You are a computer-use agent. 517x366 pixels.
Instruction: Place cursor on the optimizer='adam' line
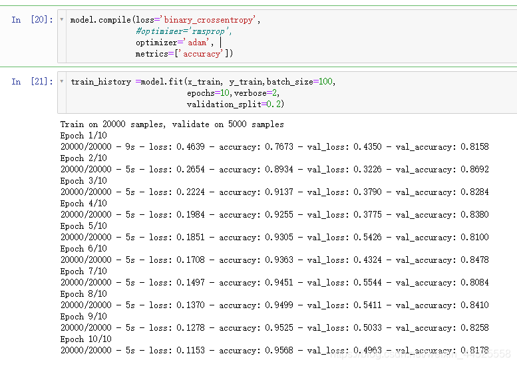pos(175,43)
